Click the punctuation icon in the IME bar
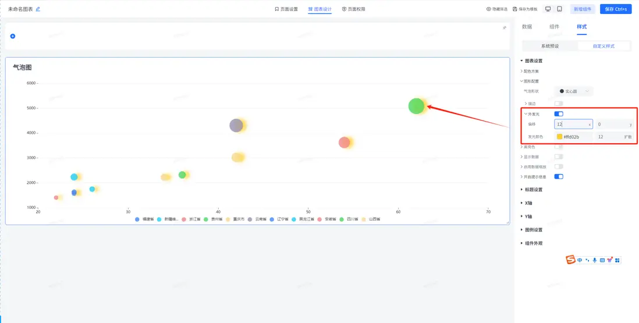This screenshot has width=639, height=323. [x=587, y=260]
